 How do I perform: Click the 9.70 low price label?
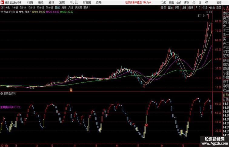pos(32,88)
